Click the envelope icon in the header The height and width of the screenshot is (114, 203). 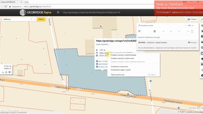58,12
